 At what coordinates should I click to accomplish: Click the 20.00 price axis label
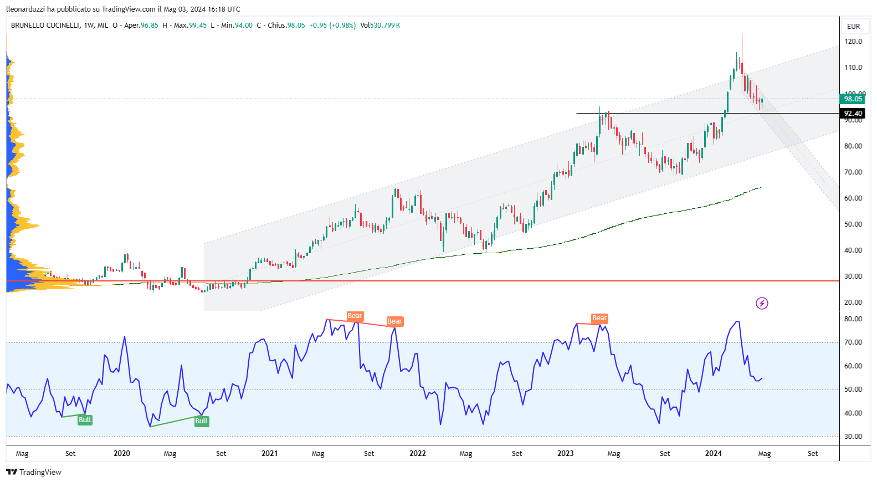[x=853, y=302]
